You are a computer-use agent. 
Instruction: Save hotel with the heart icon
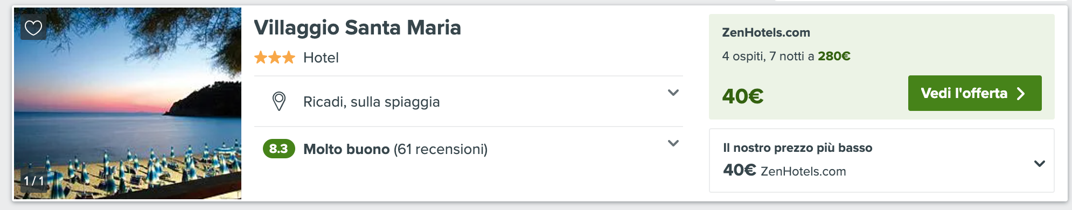33,27
